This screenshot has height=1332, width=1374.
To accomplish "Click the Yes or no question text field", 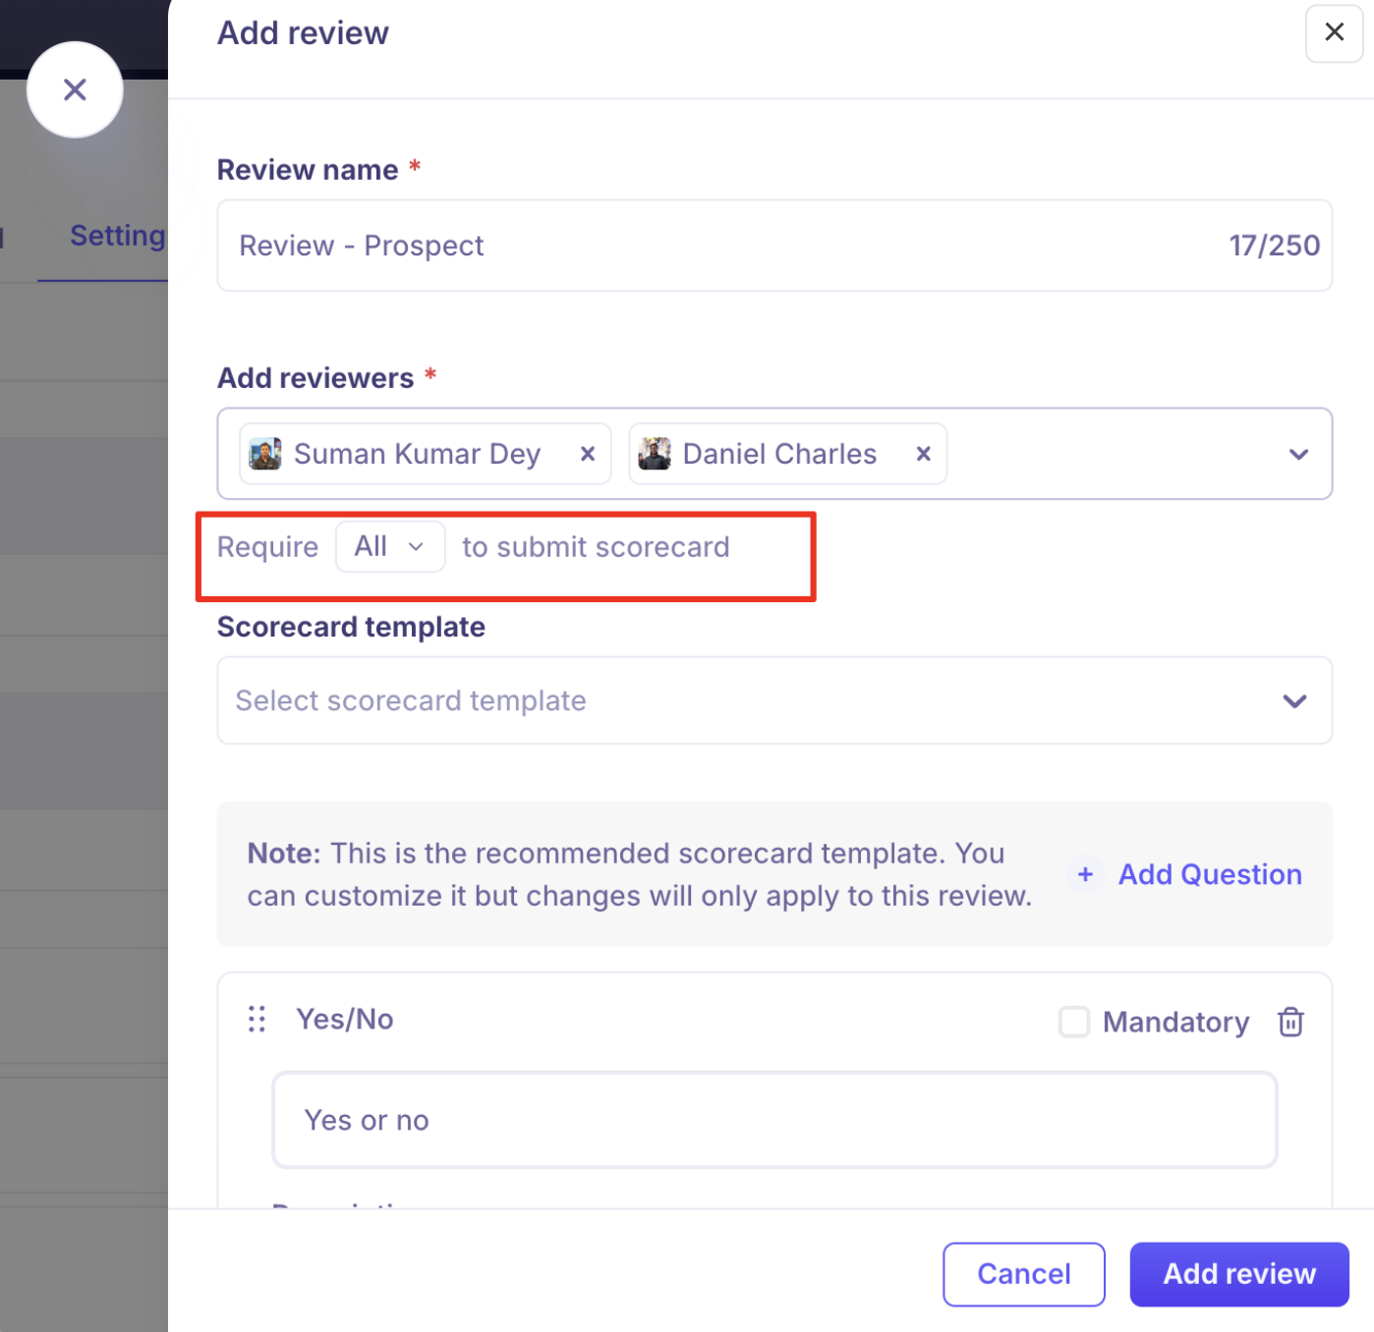I will [774, 1120].
